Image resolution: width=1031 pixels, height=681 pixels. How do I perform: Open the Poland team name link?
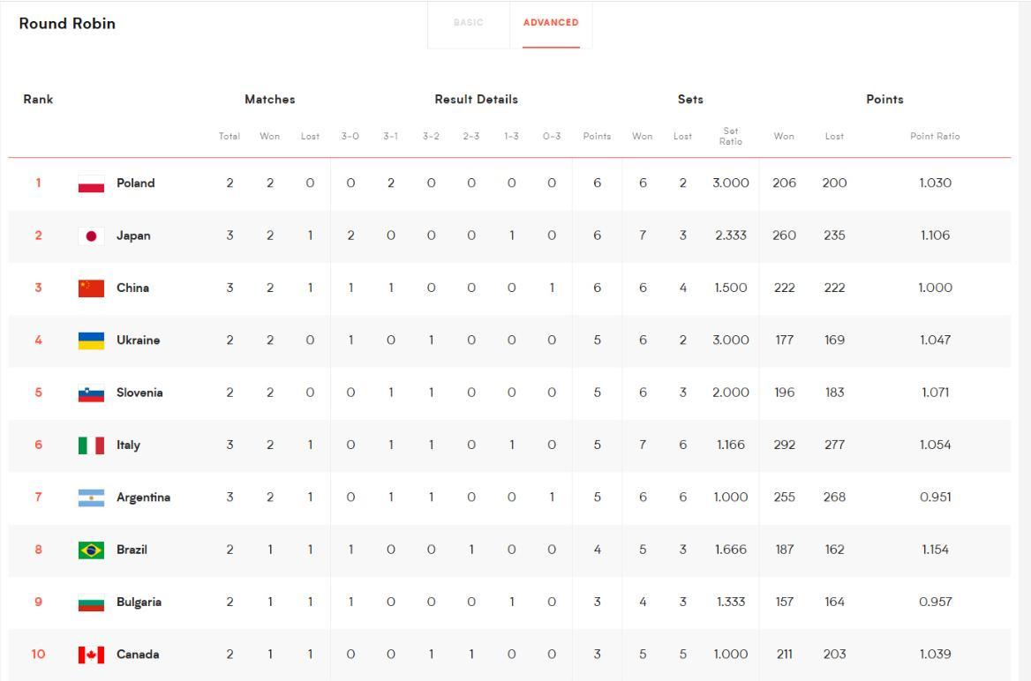coord(135,183)
